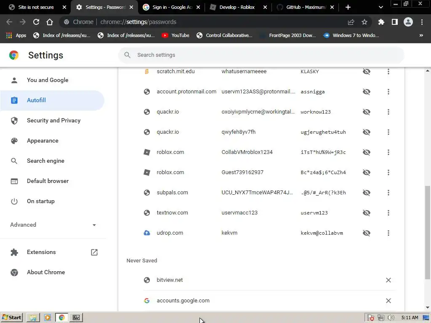
Task: Open more actions for udrop.com
Action: coord(388,233)
